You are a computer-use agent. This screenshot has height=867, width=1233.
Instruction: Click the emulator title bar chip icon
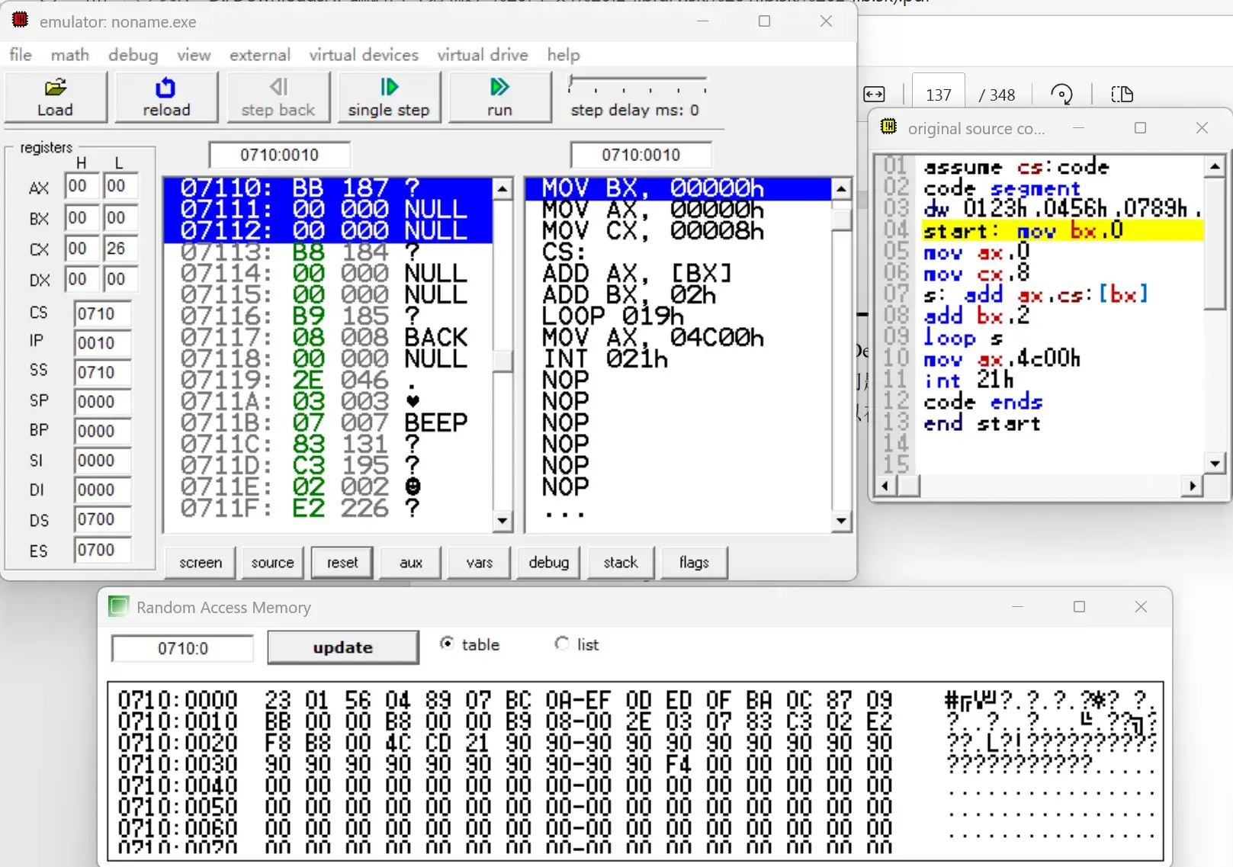click(x=21, y=21)
